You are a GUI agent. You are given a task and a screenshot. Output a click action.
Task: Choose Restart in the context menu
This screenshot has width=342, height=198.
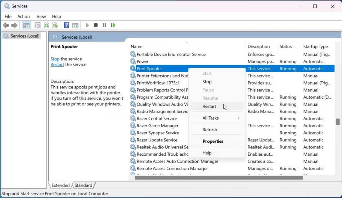[209, 106]
